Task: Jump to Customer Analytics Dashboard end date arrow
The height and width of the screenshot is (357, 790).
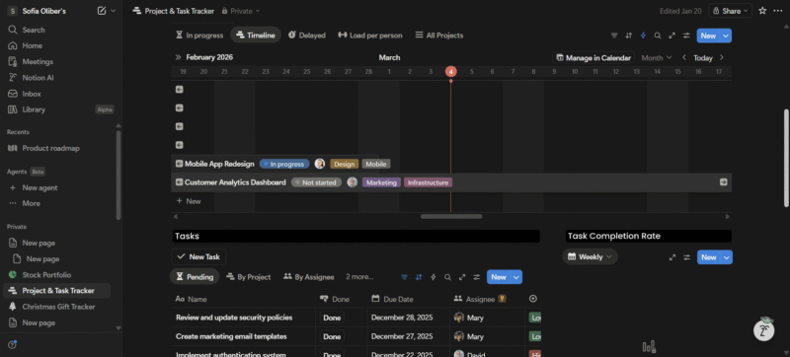Action: (724, 182)
